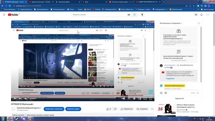The image size is (215, 121).
Task: Click the Изменить видео button
Action: (73, 109)
